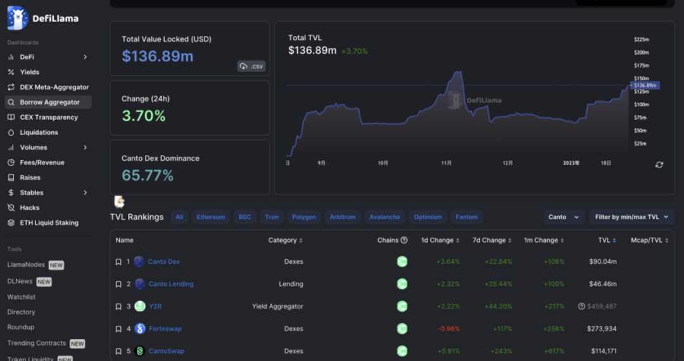Select the Optimism chain filter
The width and height of the screenshot is (684, 361).
pyautogui.click(x=428, y=217)
